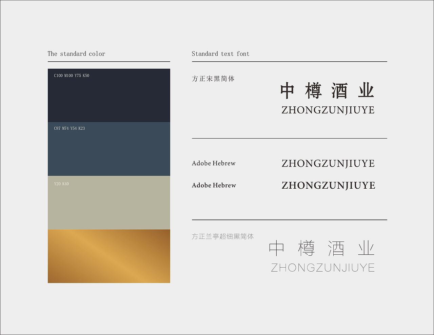Click ZHONGZUNJIUYE under the bold Chinese title
Viewport: 434px width, 335px height.
click(328, 110)
